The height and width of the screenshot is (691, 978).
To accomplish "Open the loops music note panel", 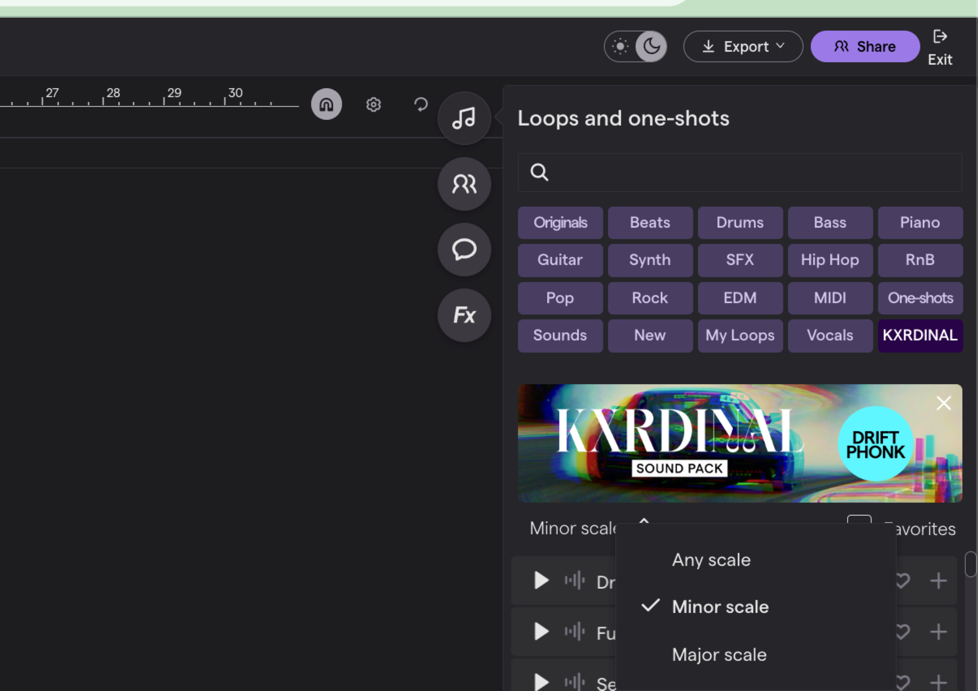I will click(x=464, y=118).
